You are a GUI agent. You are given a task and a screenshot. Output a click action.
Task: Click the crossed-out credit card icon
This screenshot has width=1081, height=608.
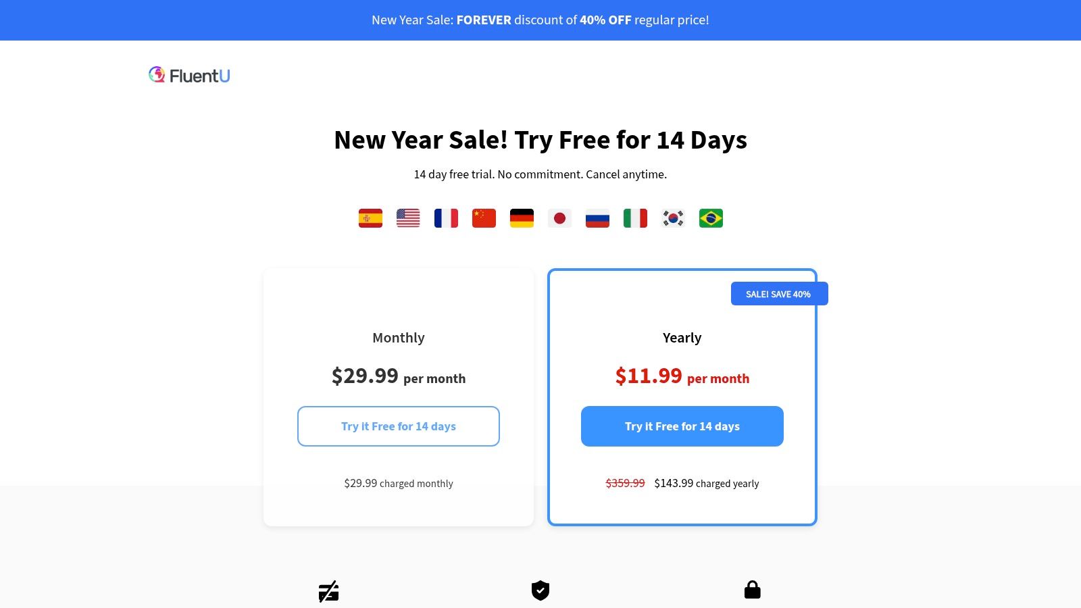(328, 591)
